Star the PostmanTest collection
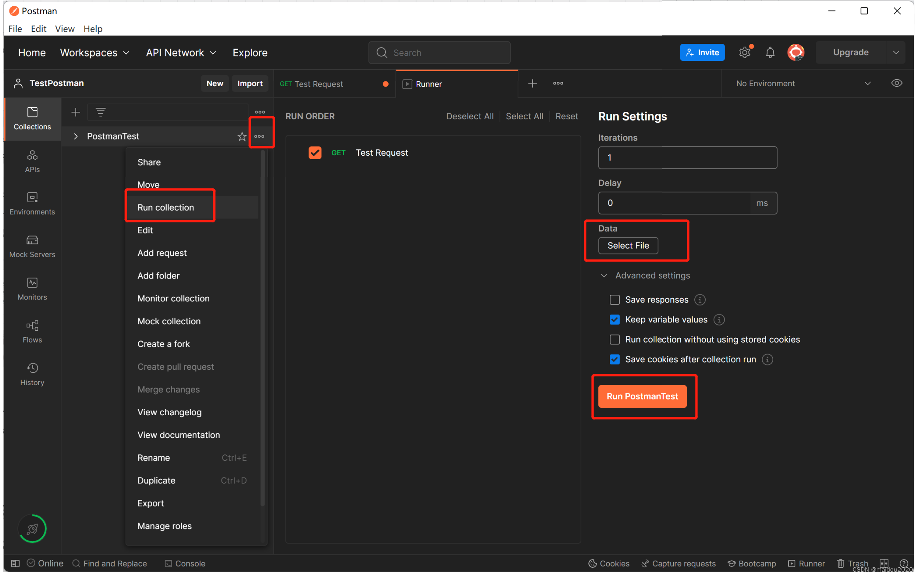Screen dimensions: 919x576 coord(242,137)
